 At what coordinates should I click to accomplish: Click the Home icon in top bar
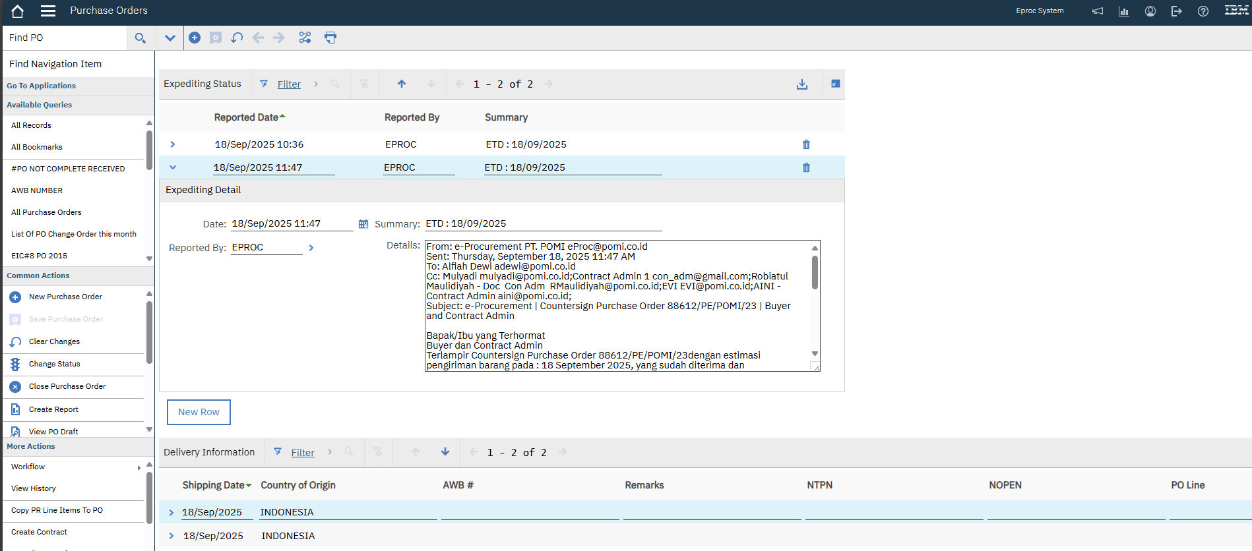click(x=18, y=11)
